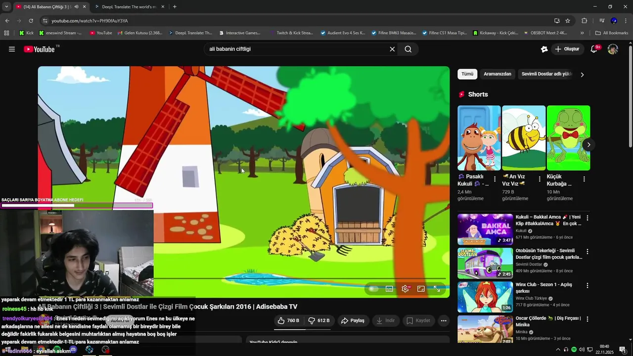Click Oluştur create button
633x356 pixels.
(567, 49)
